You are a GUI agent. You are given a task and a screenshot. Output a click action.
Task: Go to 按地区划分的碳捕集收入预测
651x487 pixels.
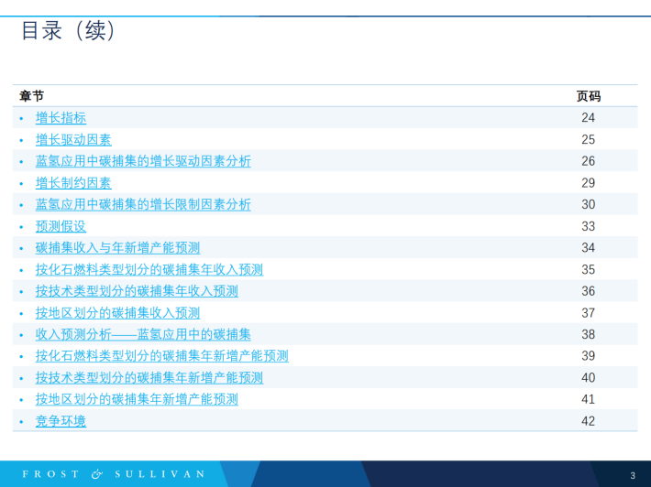coord(118,313)
